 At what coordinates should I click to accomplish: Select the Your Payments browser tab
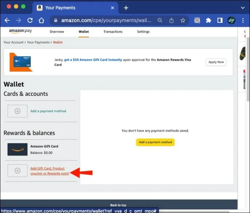pos(75,8)
